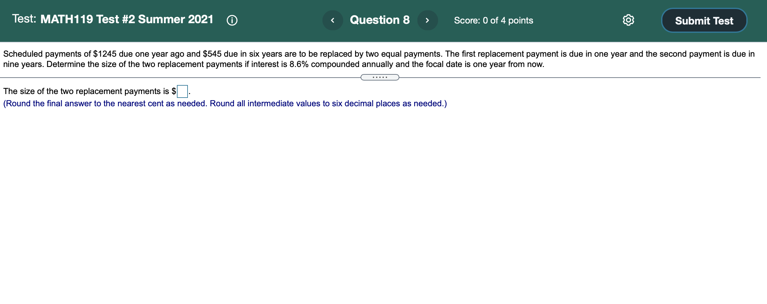
Task: Click the Submit Test button
Action: click(x=704, y=20)
